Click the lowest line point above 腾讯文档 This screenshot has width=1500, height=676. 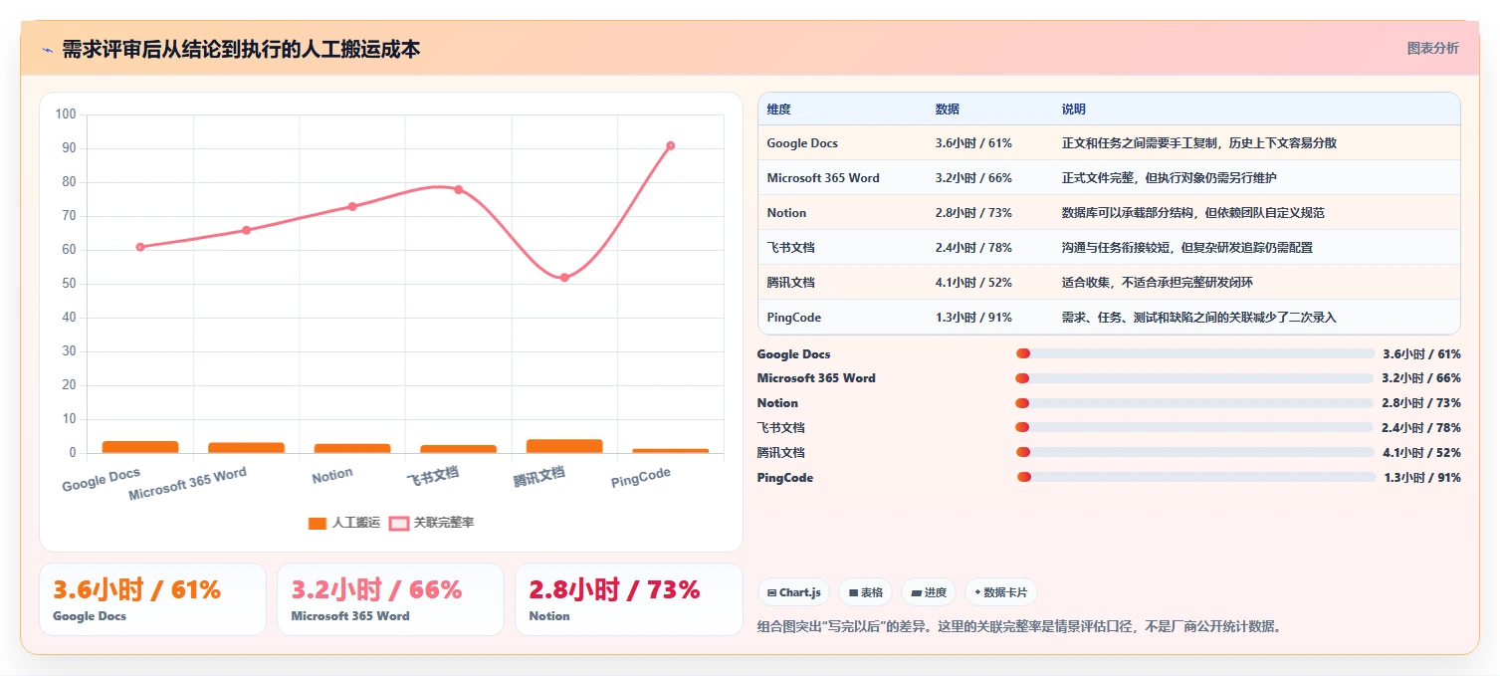pos(564,278)
